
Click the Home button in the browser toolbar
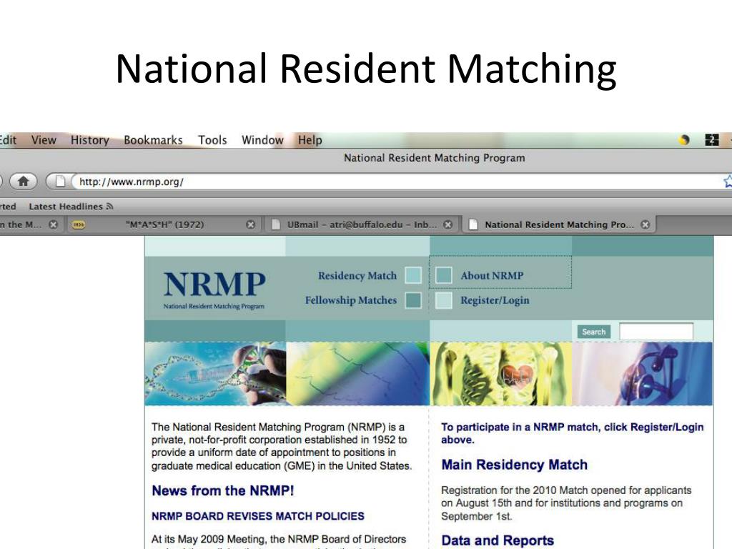coord(24,181)
